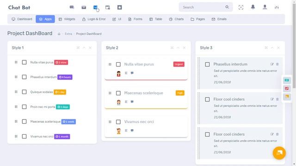
Task: Click the Chat Bot logo
Action: [19, 7]
